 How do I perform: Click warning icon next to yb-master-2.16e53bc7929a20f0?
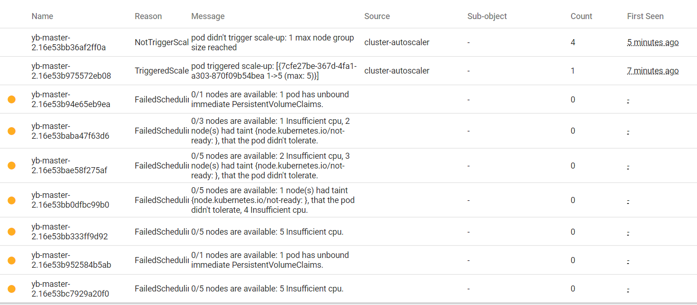click(12, 289)
